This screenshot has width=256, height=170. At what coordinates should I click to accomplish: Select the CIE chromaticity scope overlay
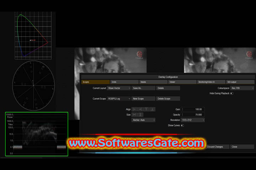pos(33,35)
